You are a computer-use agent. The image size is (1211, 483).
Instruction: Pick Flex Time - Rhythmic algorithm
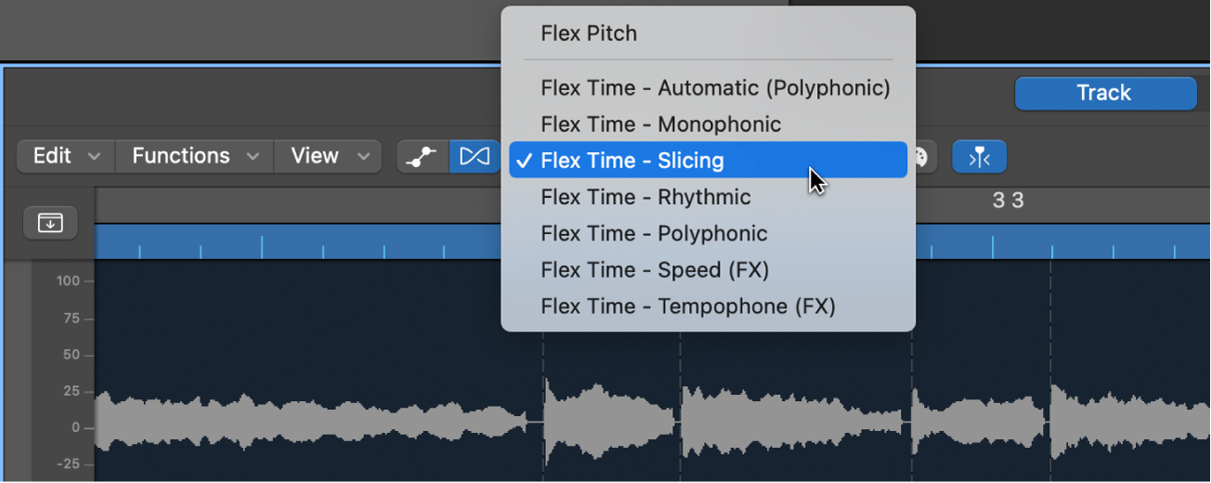645,197
